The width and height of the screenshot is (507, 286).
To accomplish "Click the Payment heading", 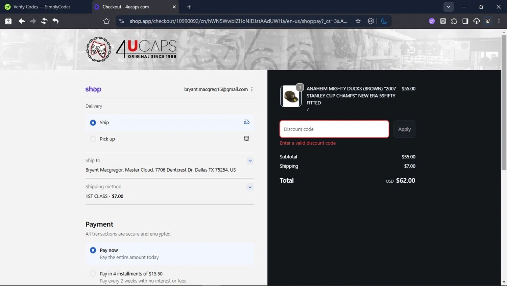I will (99, 224).
